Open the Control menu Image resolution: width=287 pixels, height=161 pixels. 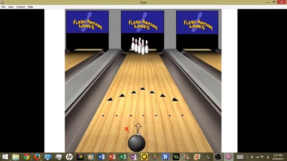point(21,7)
